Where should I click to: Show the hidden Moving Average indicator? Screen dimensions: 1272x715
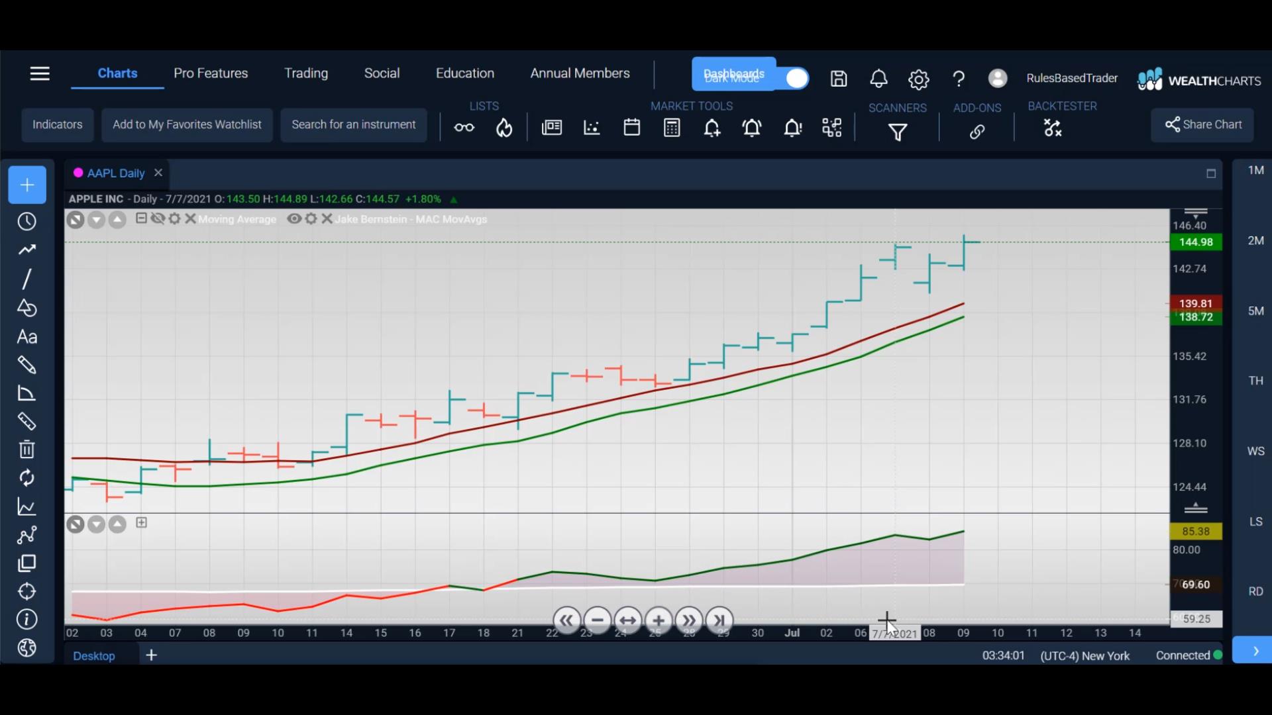tap(158, 218)
